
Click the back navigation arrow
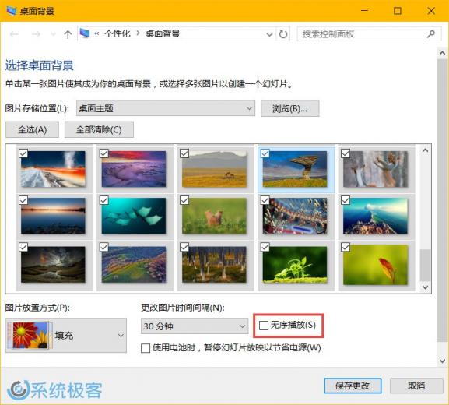coord(14,35)
